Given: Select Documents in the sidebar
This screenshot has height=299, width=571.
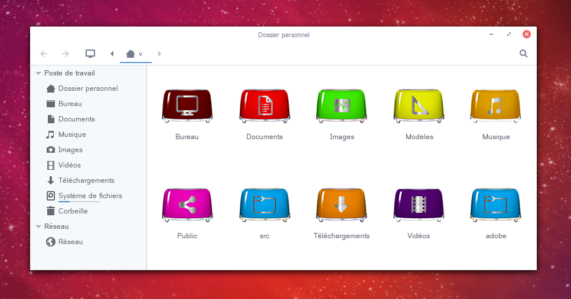Looking at the screenshot, I should (x=71, y=119).
